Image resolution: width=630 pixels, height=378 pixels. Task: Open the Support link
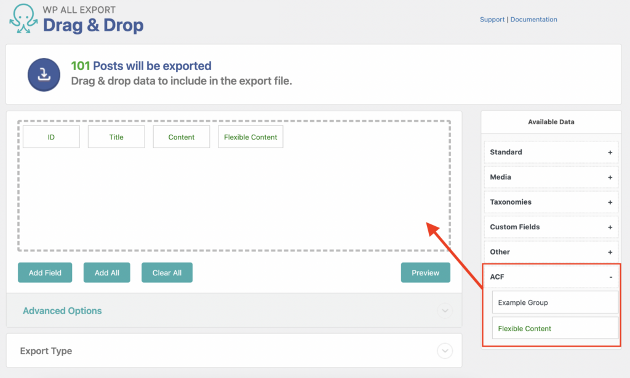click(492, 19)
